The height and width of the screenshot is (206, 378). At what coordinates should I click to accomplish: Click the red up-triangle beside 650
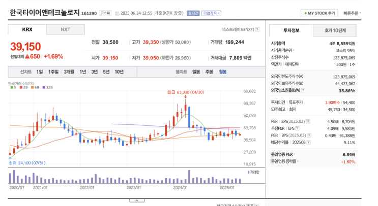coord(27,56)
